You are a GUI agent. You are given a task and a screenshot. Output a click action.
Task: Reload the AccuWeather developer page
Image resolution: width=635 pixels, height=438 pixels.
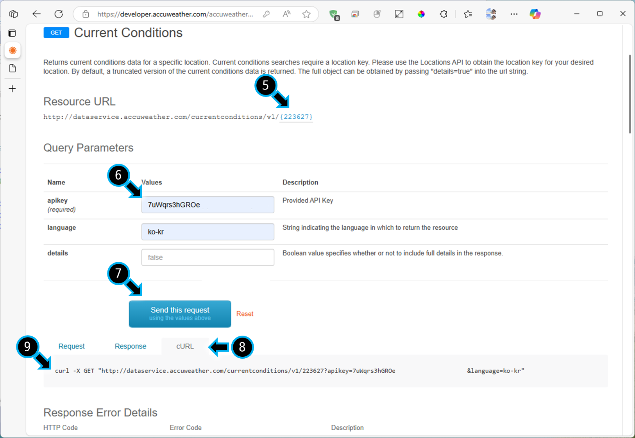[59, 14]
